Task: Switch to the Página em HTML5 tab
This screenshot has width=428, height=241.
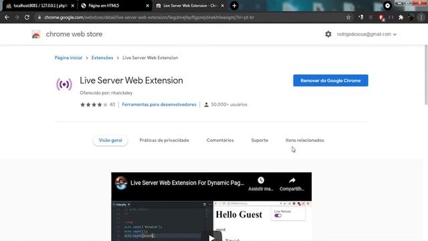Action: [114, 6]
